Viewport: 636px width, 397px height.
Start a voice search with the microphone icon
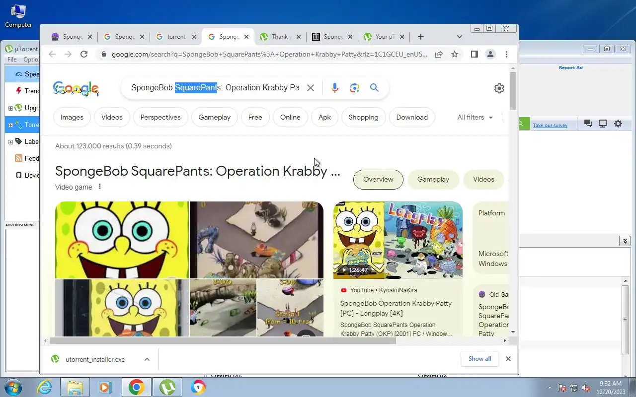(335, 88)
